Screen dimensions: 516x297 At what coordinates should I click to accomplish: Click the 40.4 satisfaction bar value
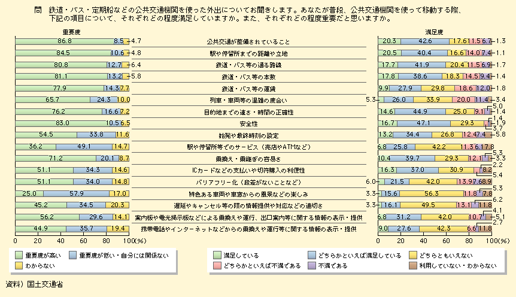[424, 53]
